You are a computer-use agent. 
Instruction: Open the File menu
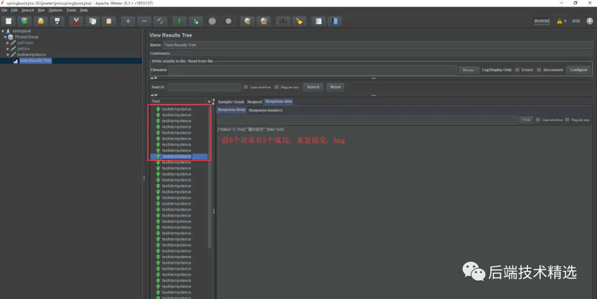point(4,10)
